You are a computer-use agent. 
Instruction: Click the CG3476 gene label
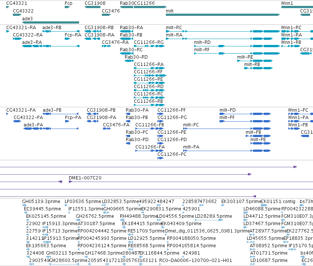111,11
